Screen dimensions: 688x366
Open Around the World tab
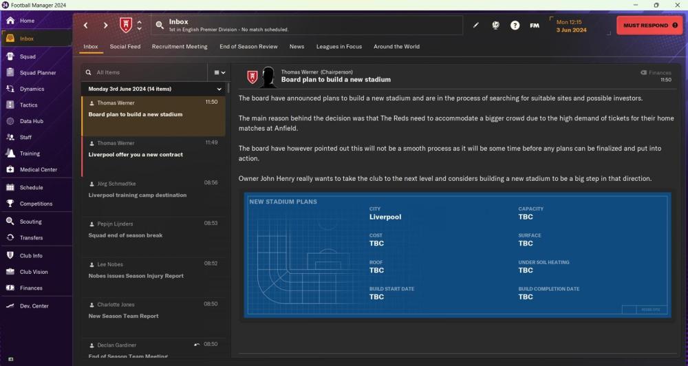coord(397,47)
